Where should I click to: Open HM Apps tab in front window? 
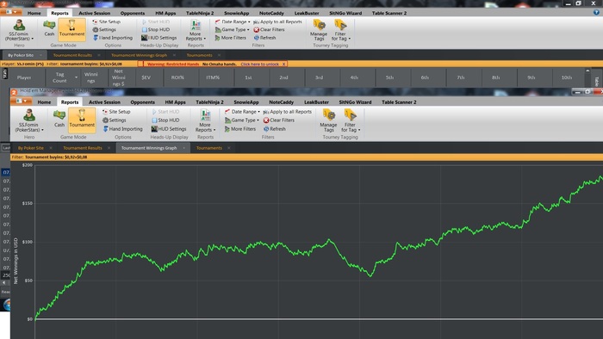coord(176,102)
